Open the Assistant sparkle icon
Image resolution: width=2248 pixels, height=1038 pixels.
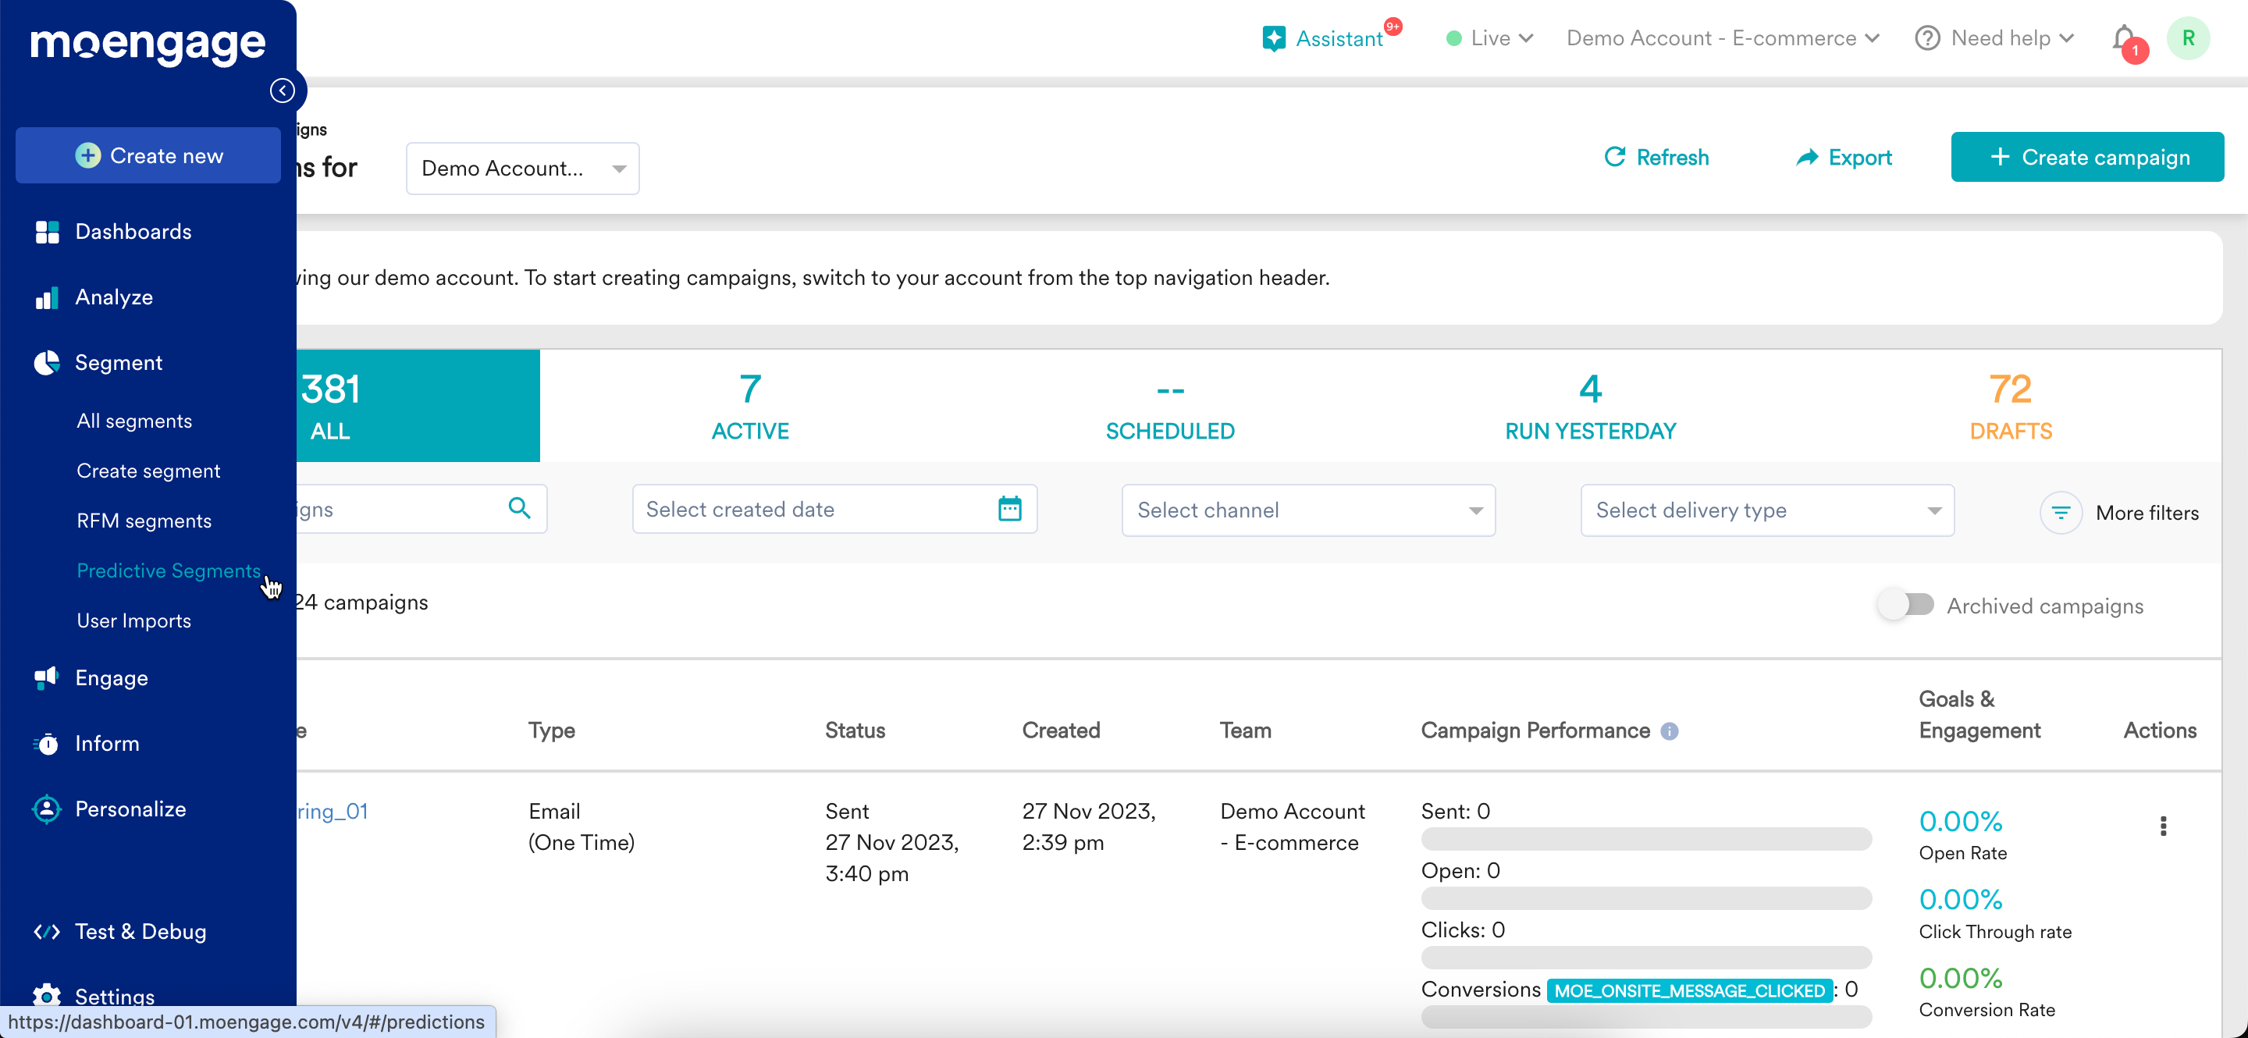click(1273, 38)
